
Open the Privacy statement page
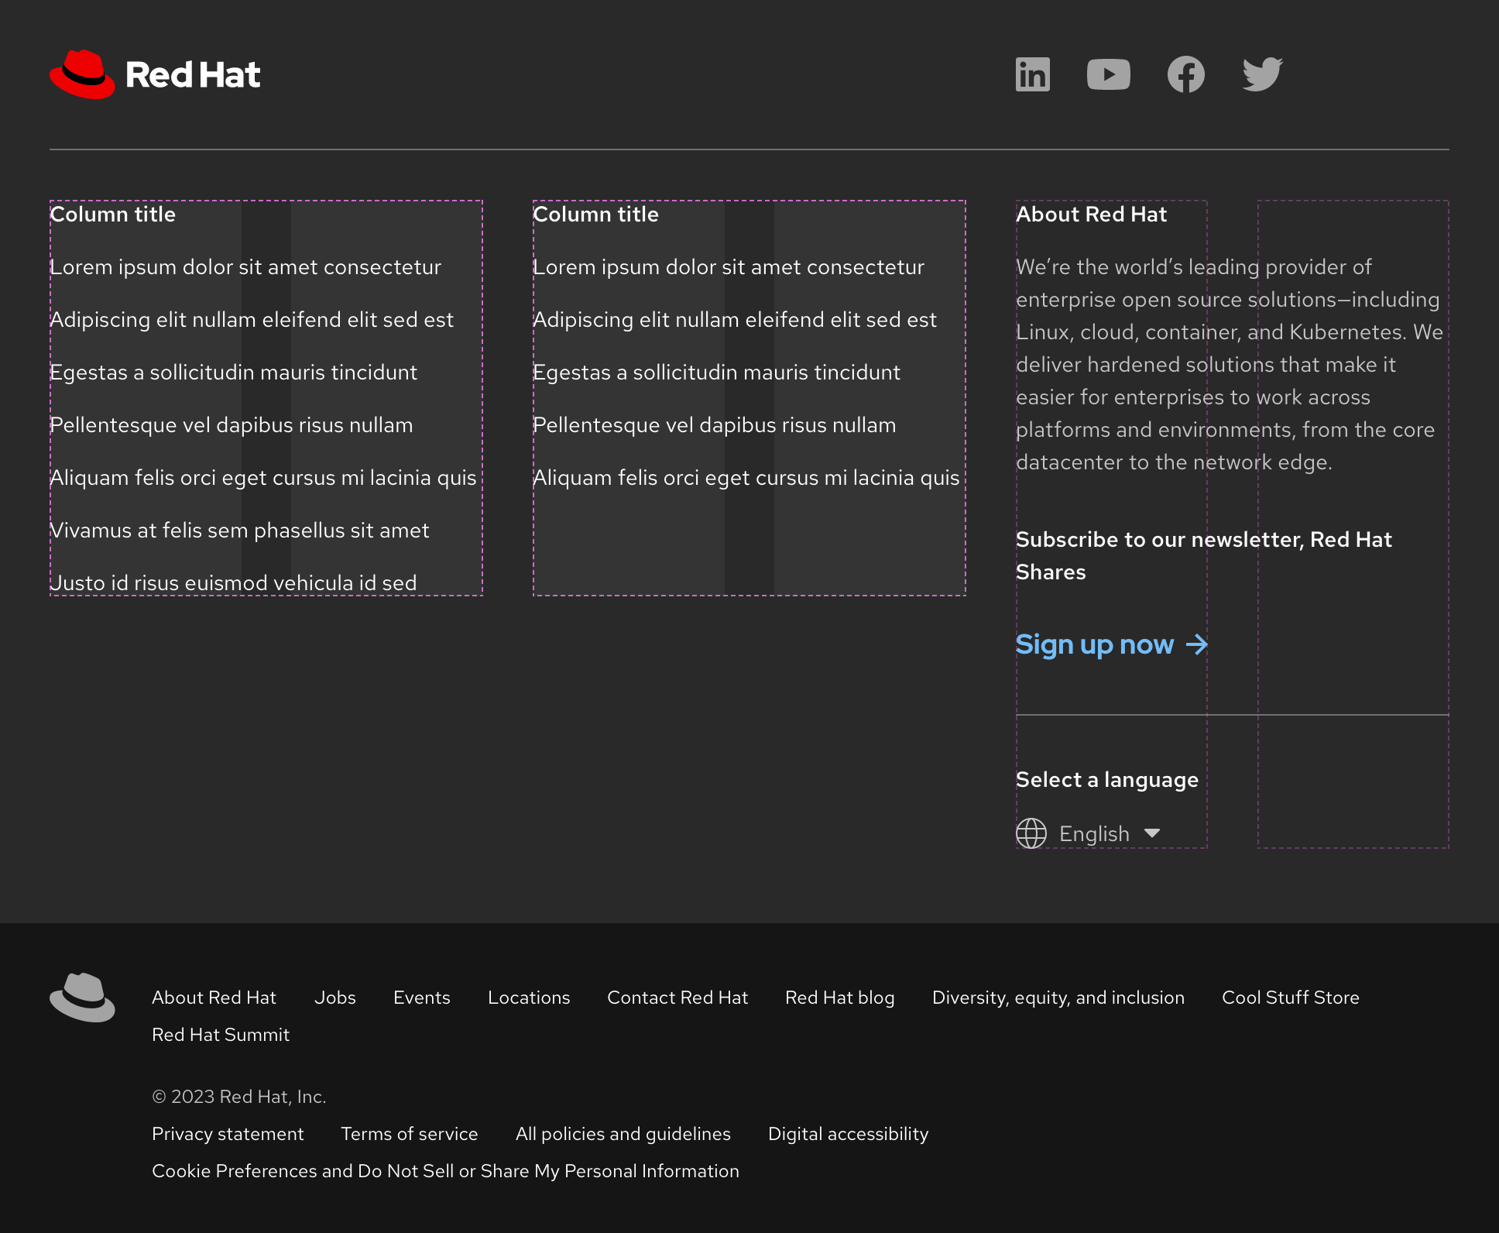coord(228,1133)
